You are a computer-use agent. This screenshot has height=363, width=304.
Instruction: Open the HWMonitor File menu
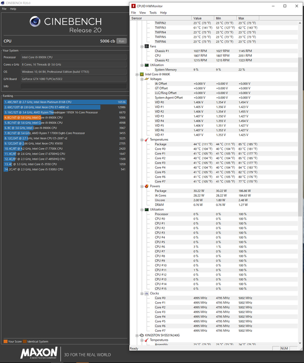tap(133, 13)
